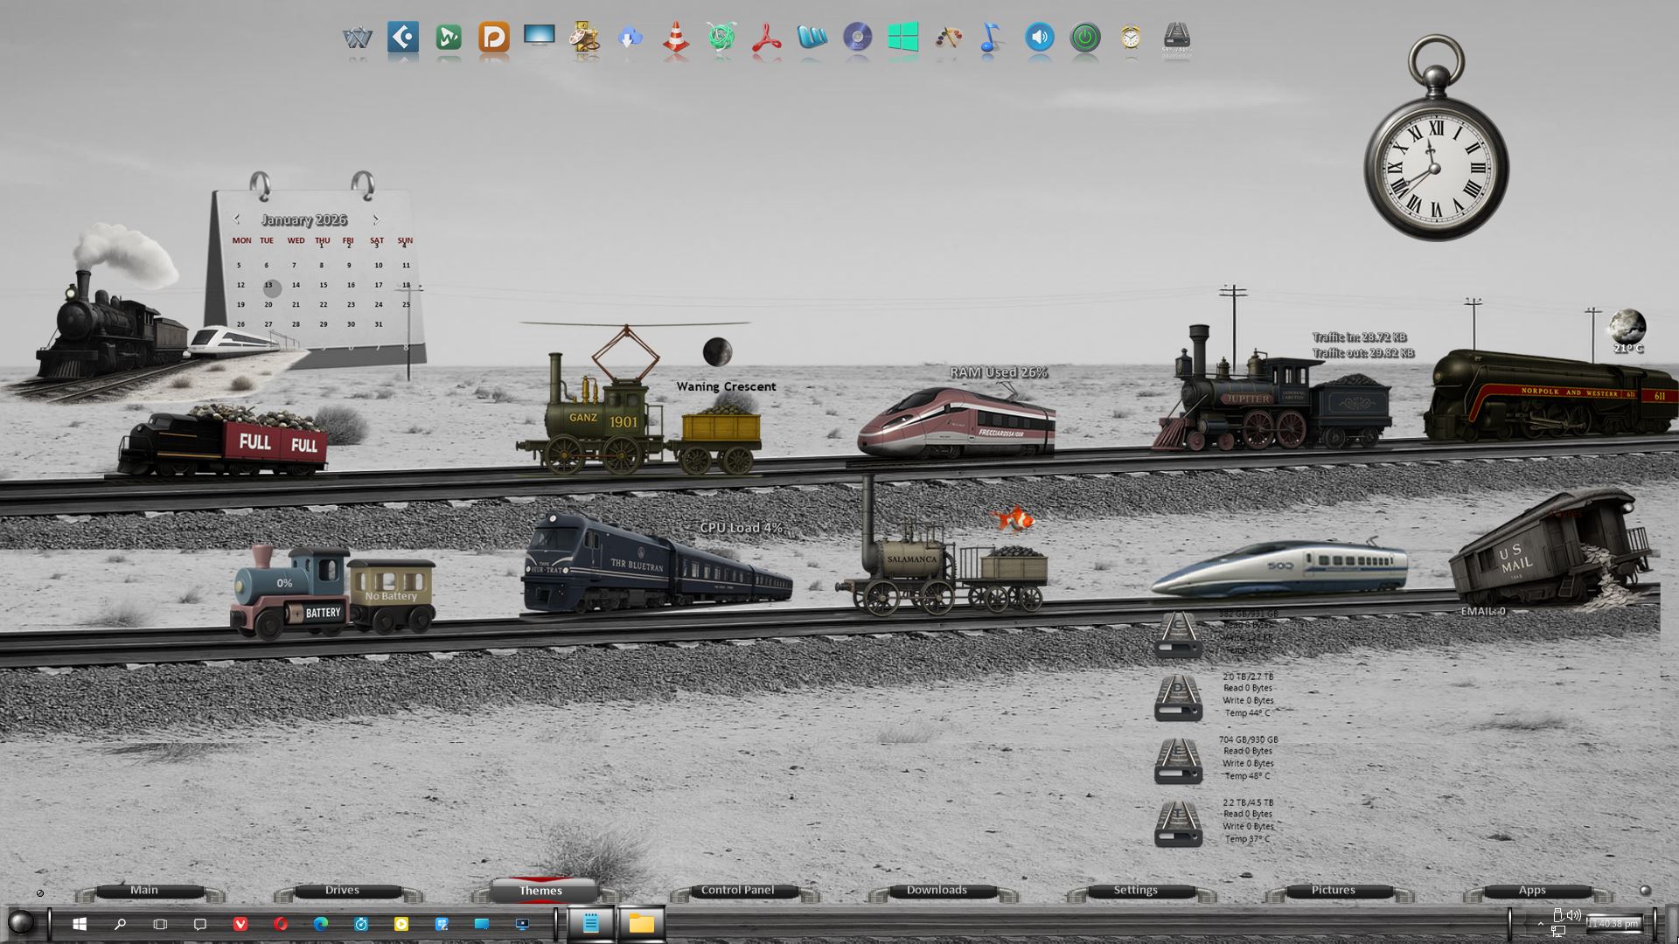1679x944 pixels.
Task: Go to the previous month on the calendar
Action: pos(236,219)
